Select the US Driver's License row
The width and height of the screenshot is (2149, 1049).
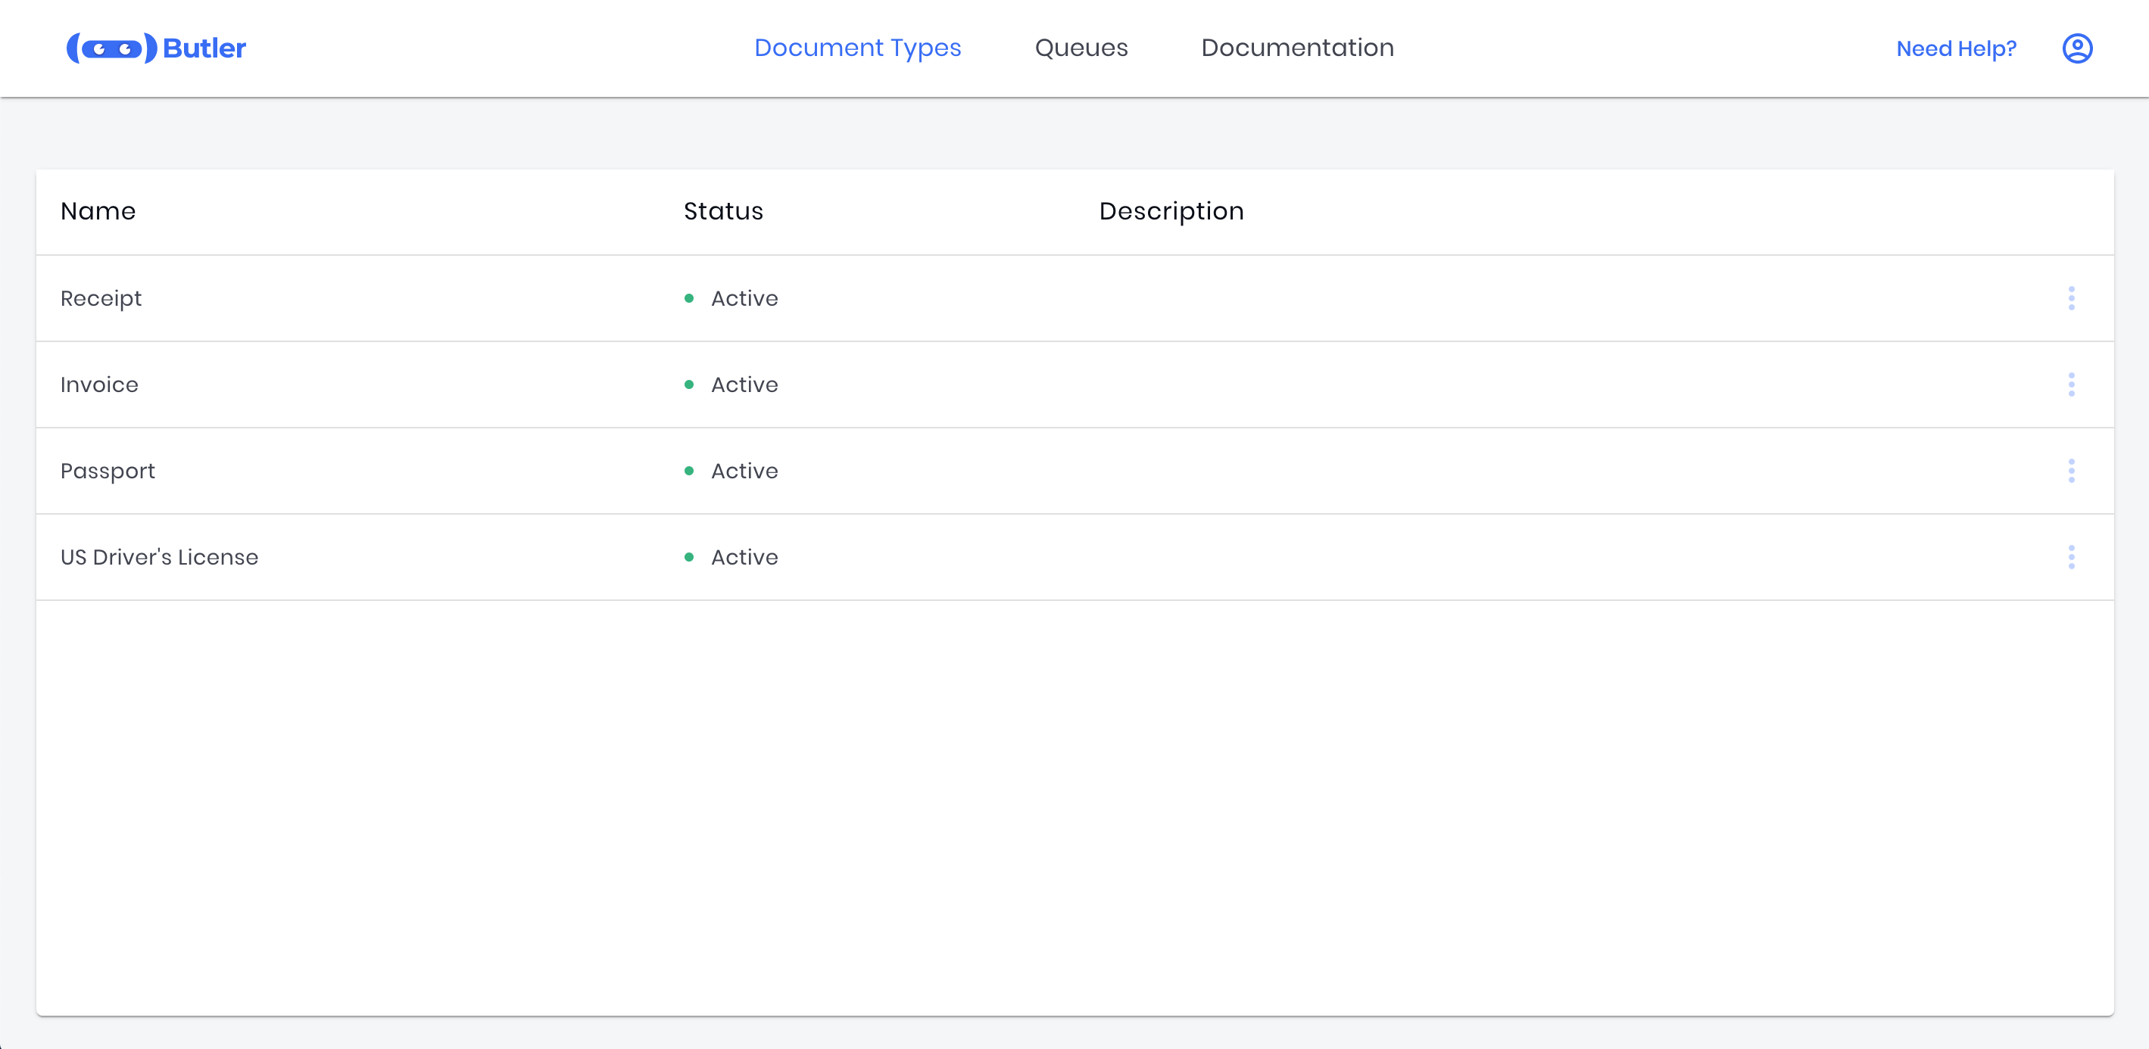tap(1074, 557)
